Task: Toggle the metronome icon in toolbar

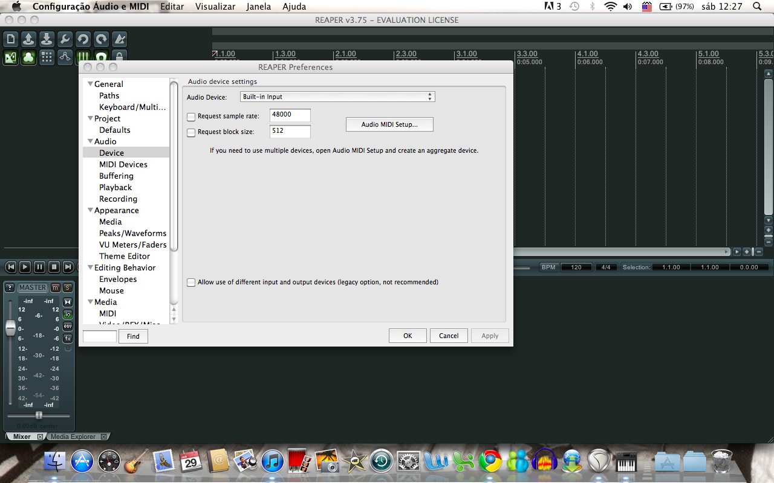Action: point(120,40)
